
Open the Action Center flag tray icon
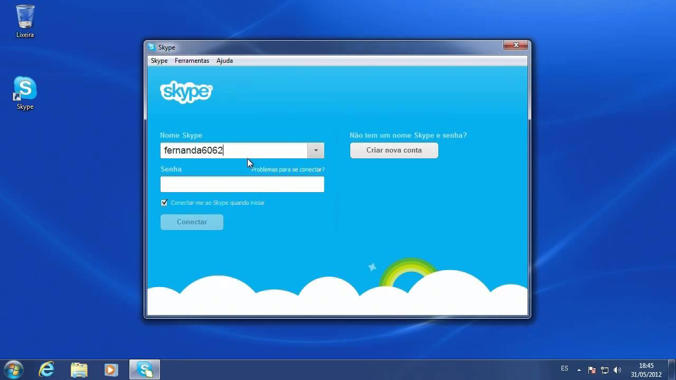[592, 370]
